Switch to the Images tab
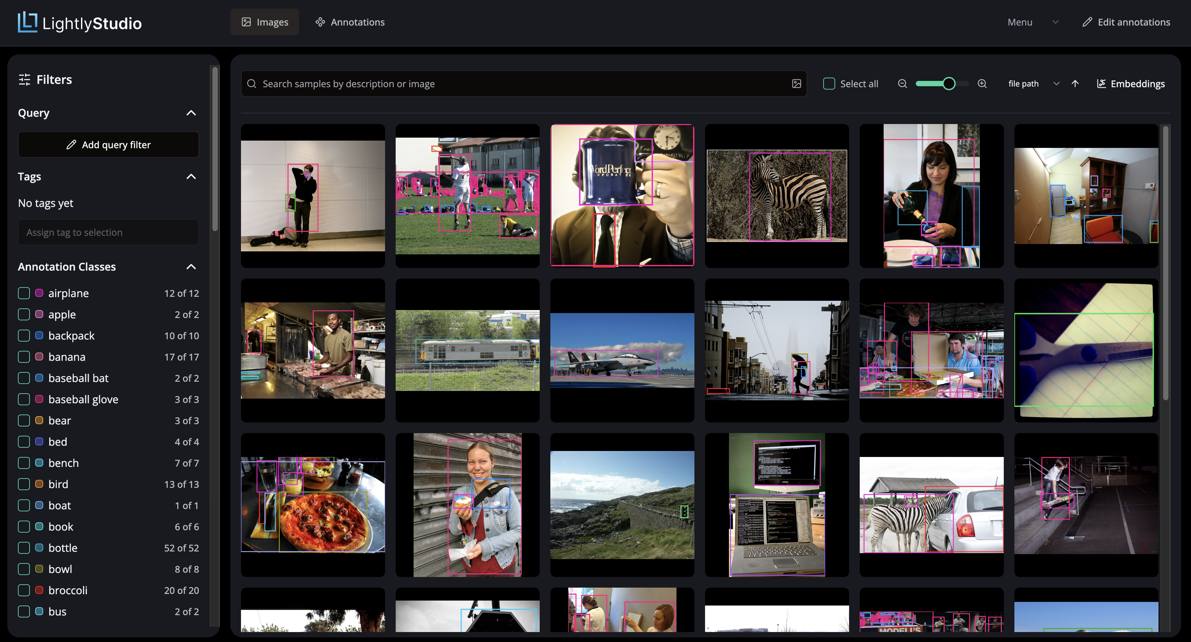The image size is (1191, 642). tap(265, 22)
